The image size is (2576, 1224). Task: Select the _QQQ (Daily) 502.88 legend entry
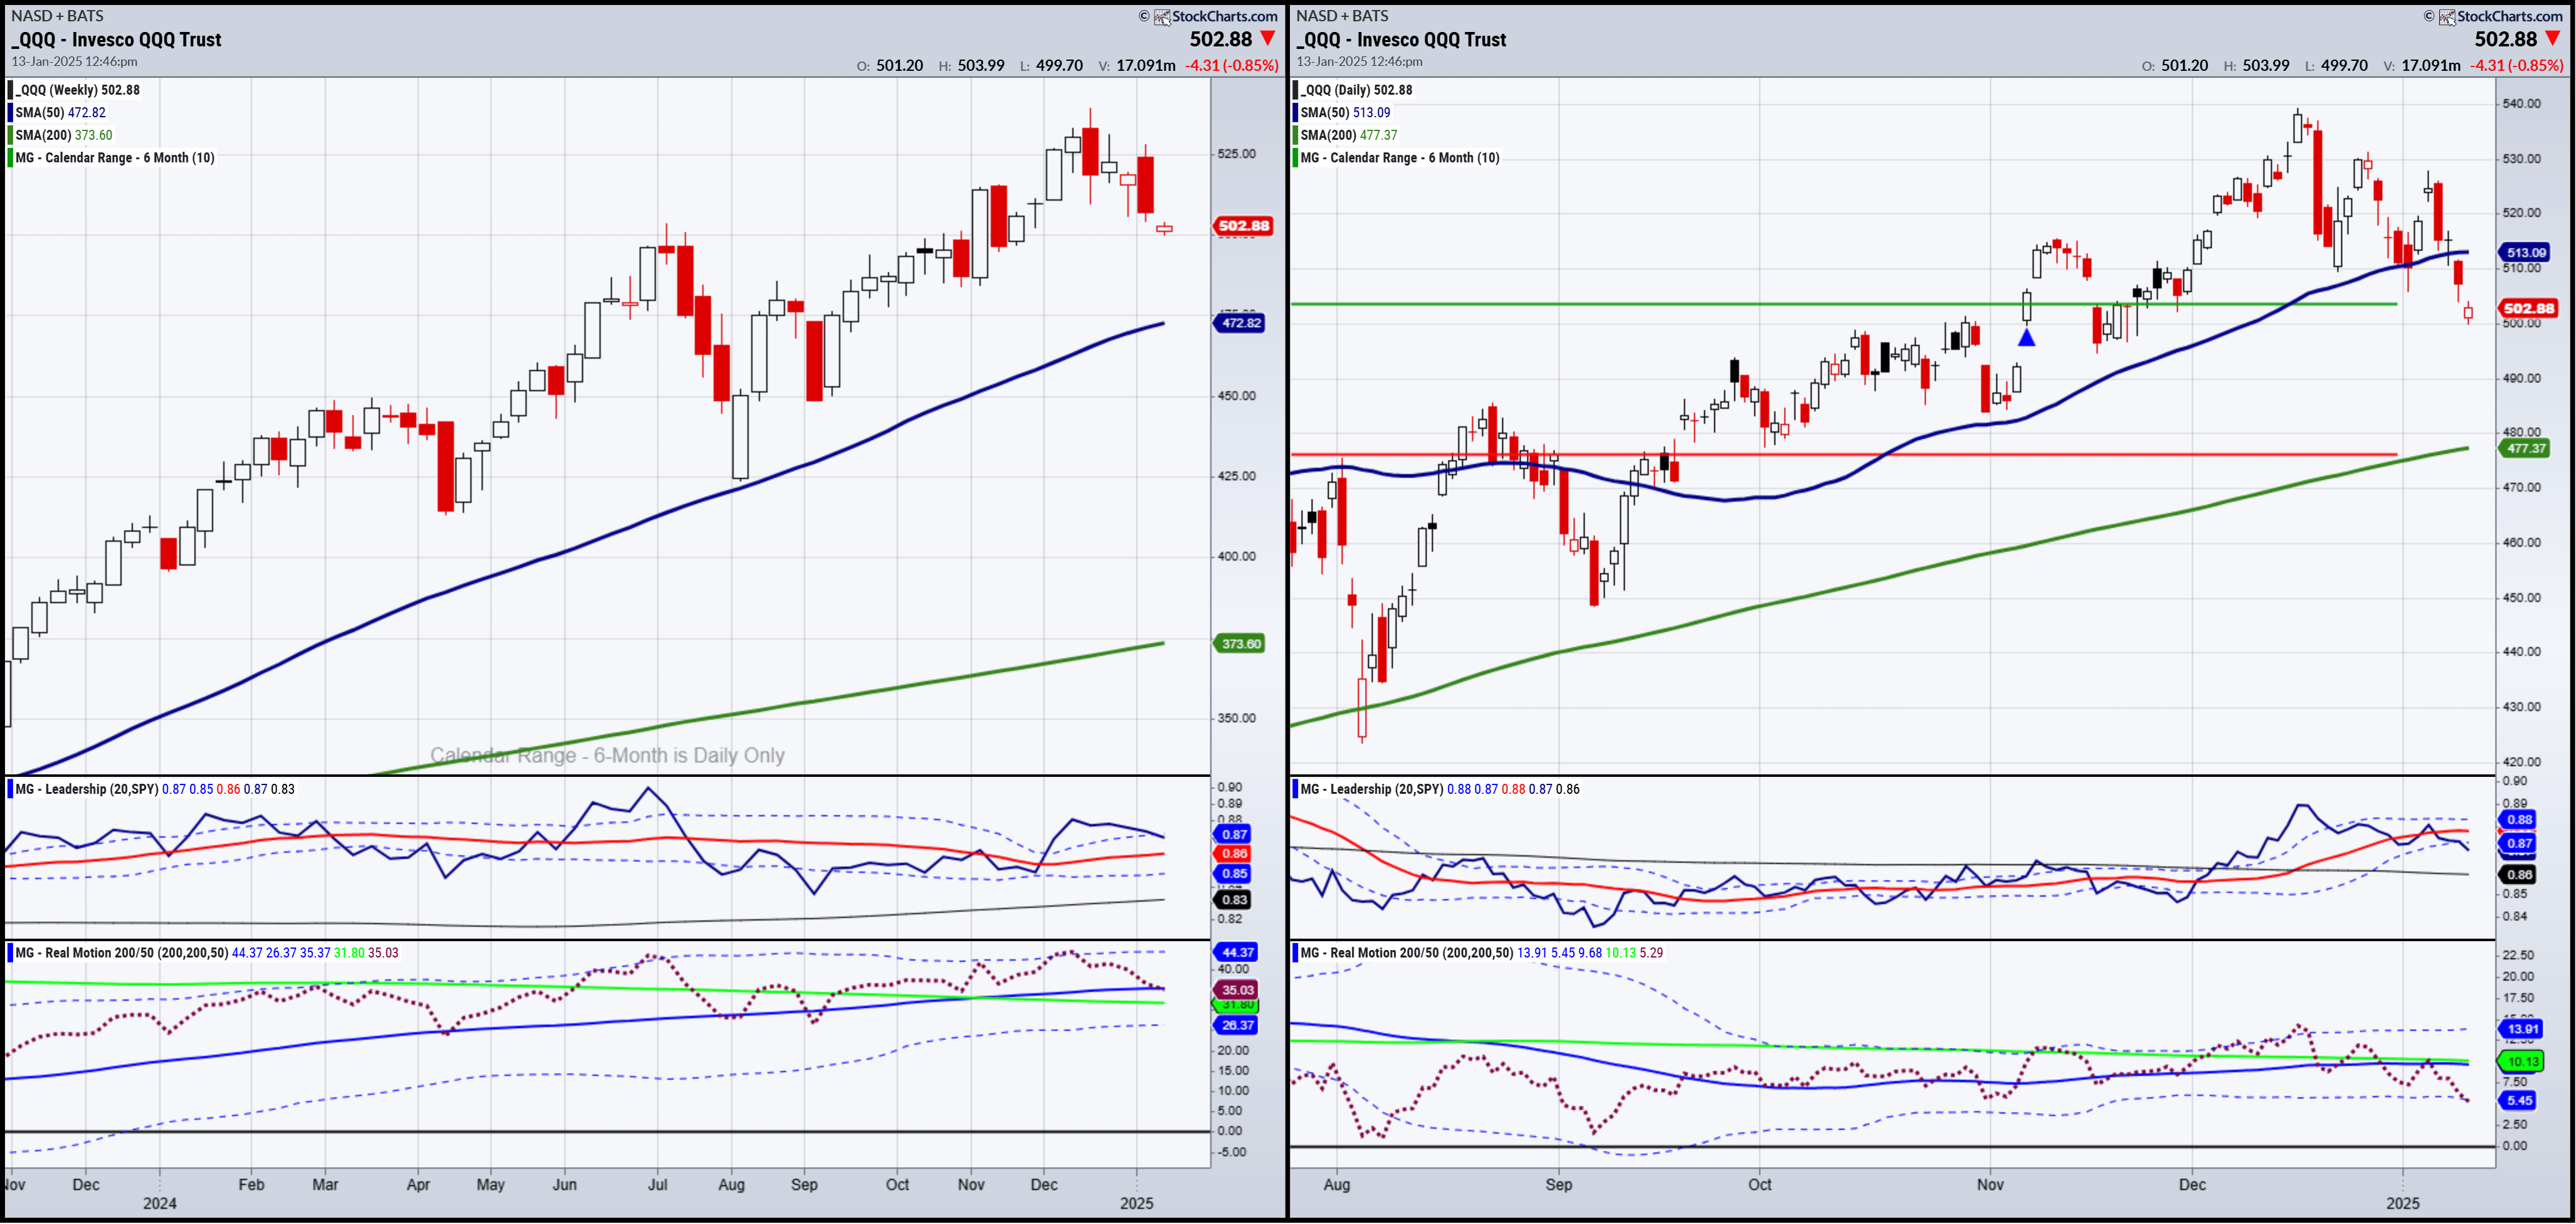click(x=1357, y=90)
